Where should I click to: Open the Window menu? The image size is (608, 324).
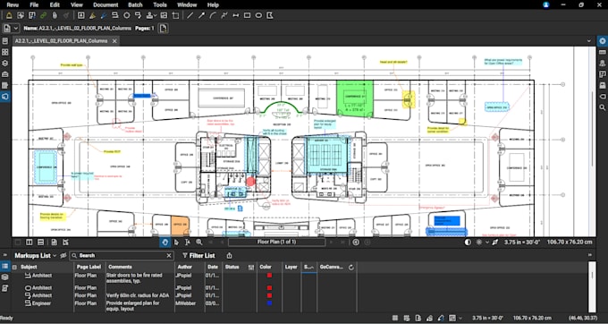pyautogui.click(x=187, y=5)
